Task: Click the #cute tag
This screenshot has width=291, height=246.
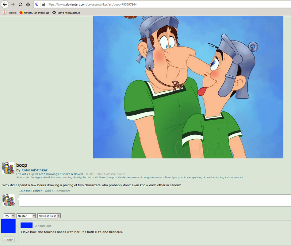Action: pos(30,177)
